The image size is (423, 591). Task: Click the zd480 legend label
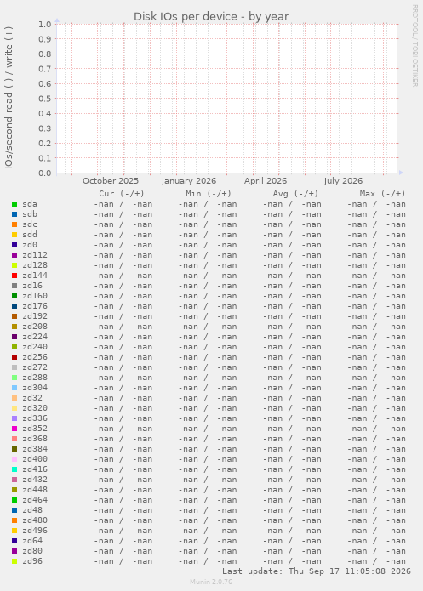point(35,520)
